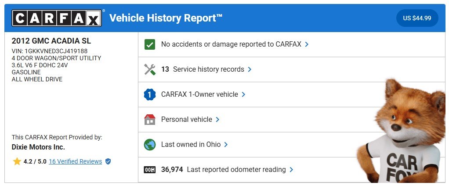Viewport: 449px width, 186px height.
Task: Expand the no accidents reported chevron
Action: 307,44
